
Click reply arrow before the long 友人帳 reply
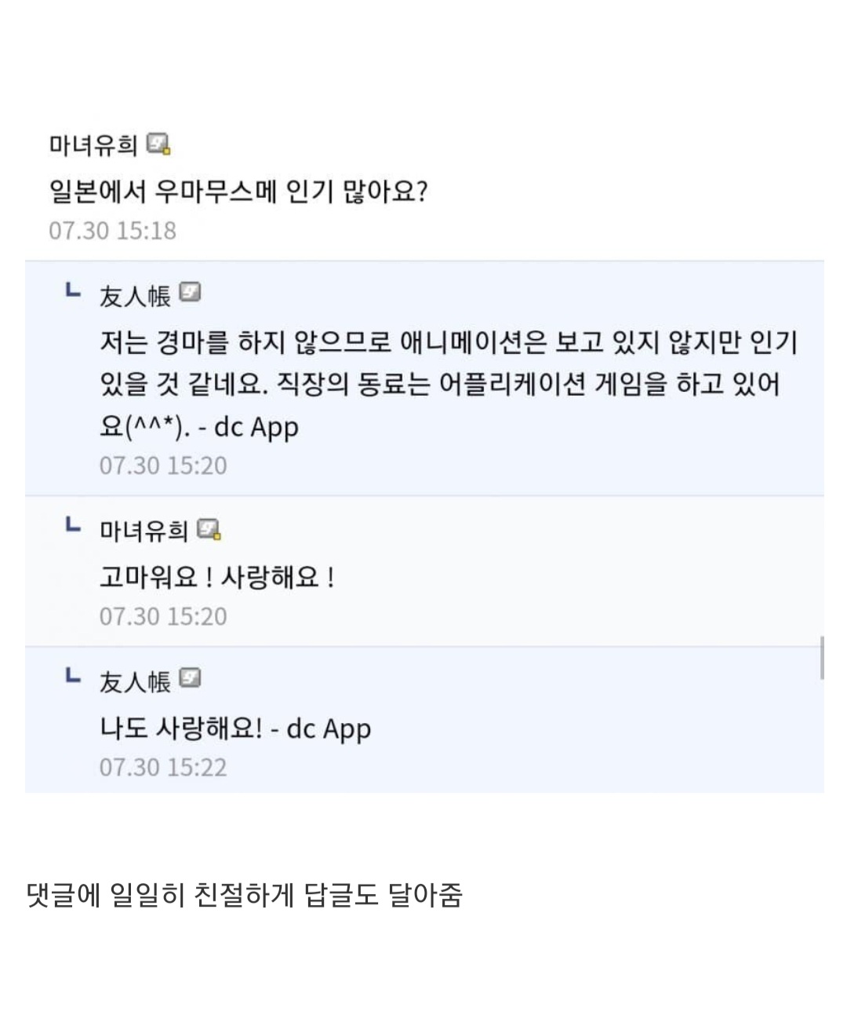73,291
